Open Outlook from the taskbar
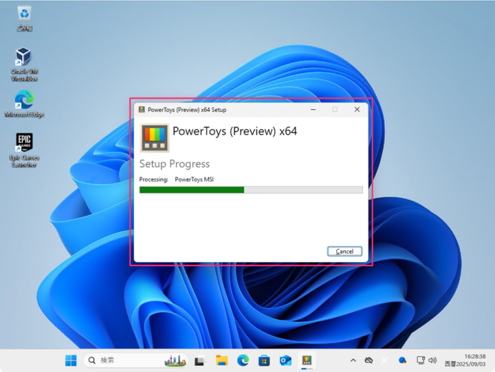 coord(285,360)
